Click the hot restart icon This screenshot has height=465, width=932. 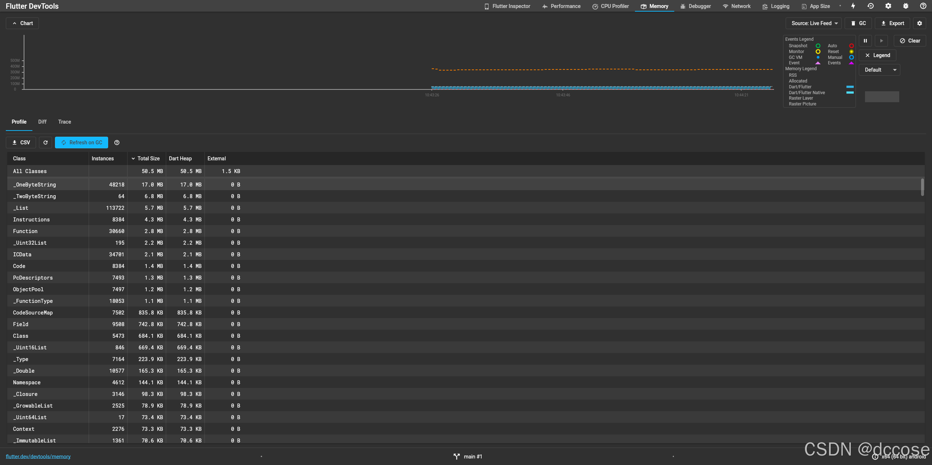pyautogui.click(x=870, y=6)
